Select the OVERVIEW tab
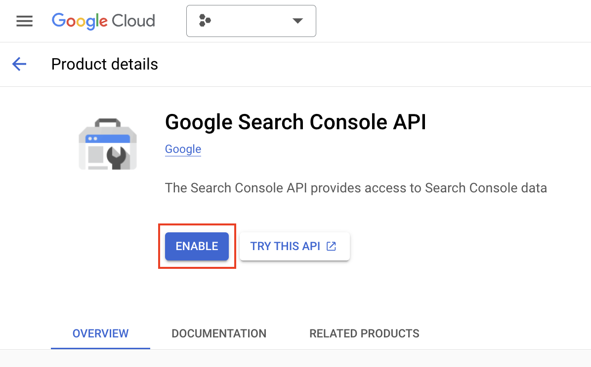 [x=100, y=333]
